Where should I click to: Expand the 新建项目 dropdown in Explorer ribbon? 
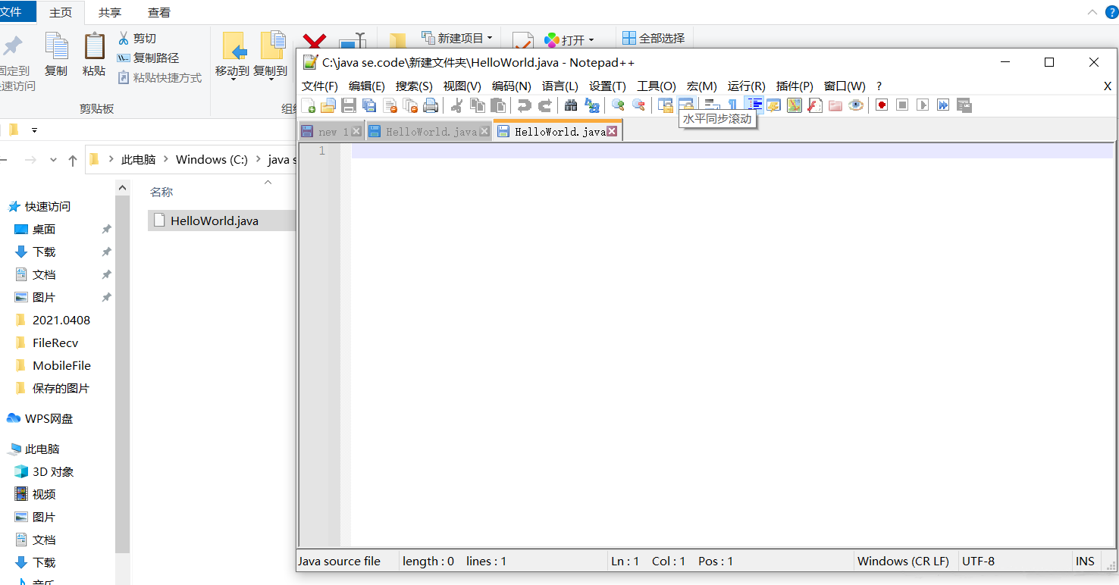tap(489, 38)
